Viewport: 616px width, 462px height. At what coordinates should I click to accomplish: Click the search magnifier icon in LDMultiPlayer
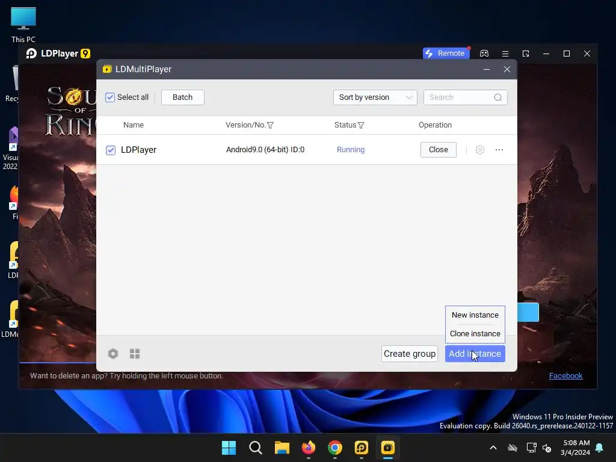(497, 97)
